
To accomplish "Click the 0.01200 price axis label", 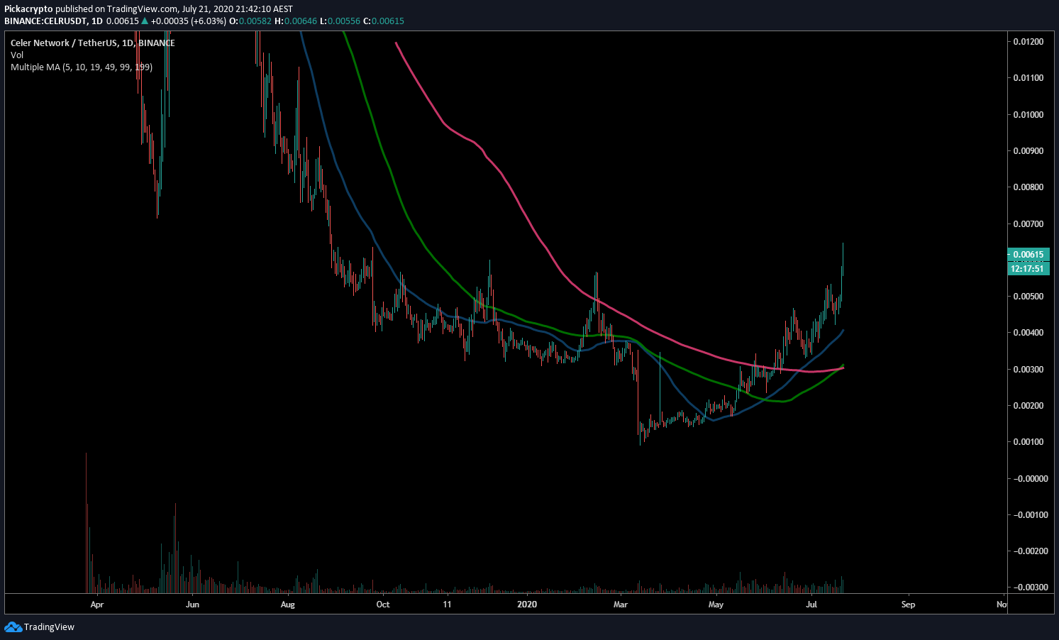I will click(x=1028, y=42).
